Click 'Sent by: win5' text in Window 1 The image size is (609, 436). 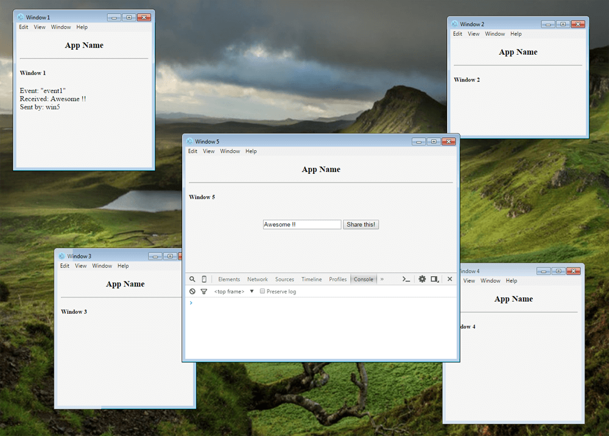[40, 107]
